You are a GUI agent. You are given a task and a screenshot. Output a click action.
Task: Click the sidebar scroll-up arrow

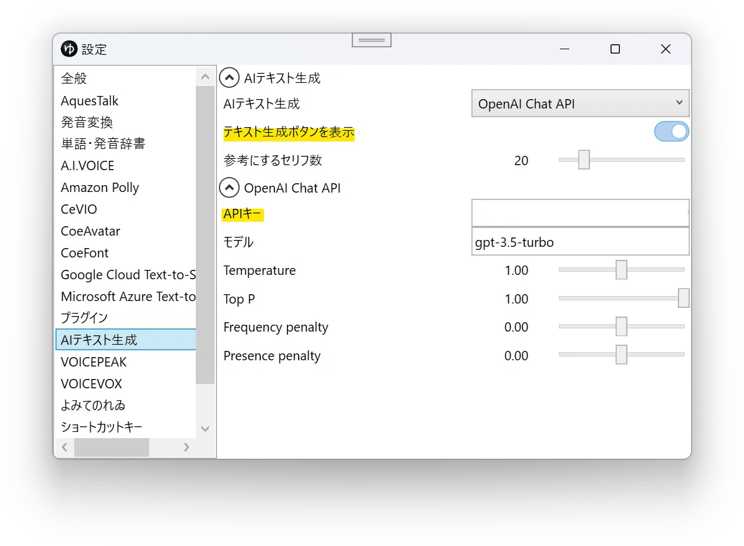pos(205,77)
